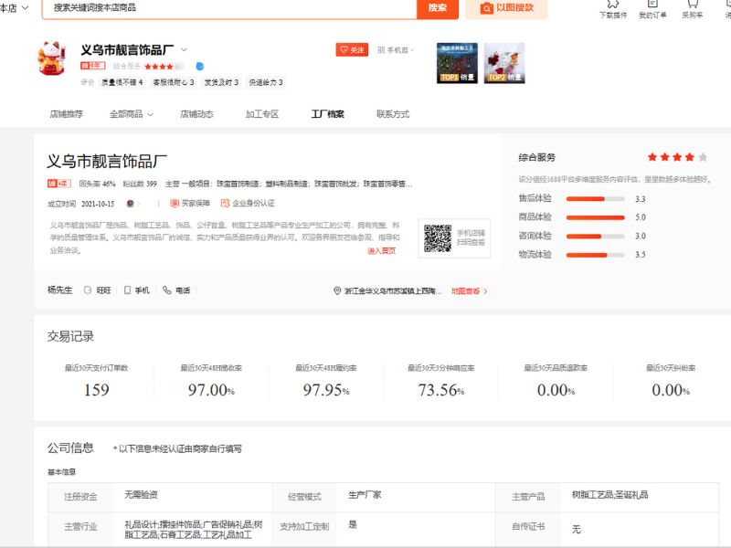Open the TOP1 销量 product thumbnail

click(x=457, y=63)
